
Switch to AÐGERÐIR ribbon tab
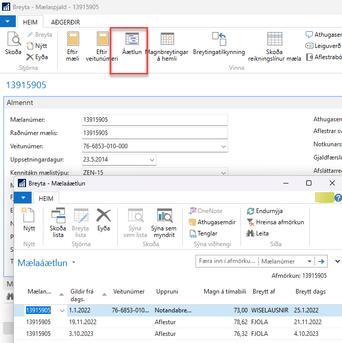pyautogui.click(x=65, y=22)
